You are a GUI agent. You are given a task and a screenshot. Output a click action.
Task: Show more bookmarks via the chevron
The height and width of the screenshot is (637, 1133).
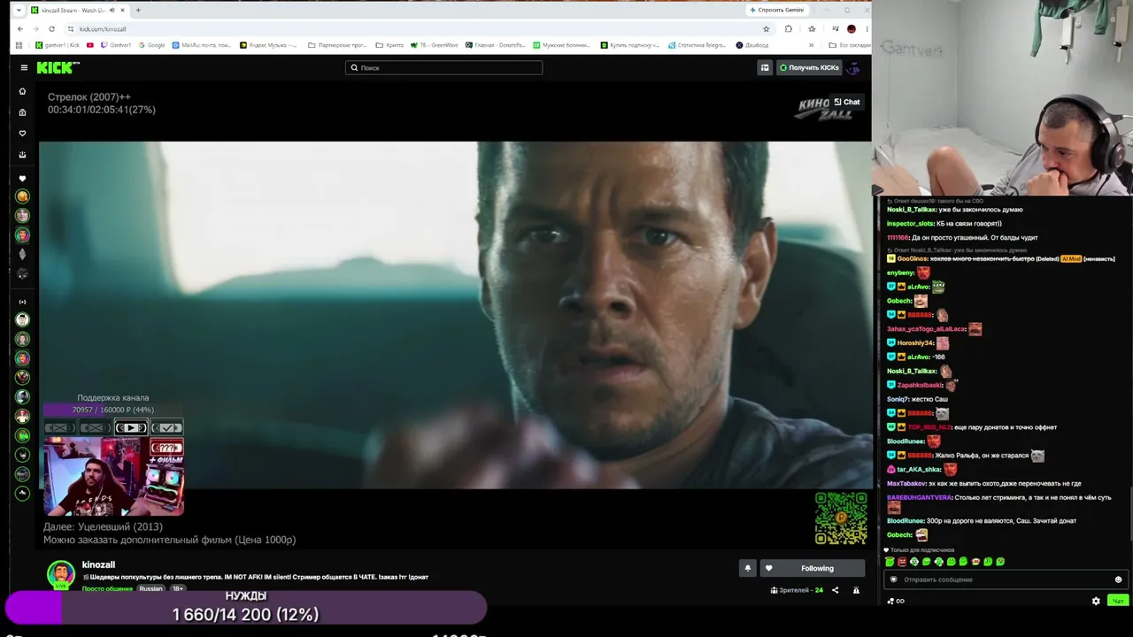(811, 45)
